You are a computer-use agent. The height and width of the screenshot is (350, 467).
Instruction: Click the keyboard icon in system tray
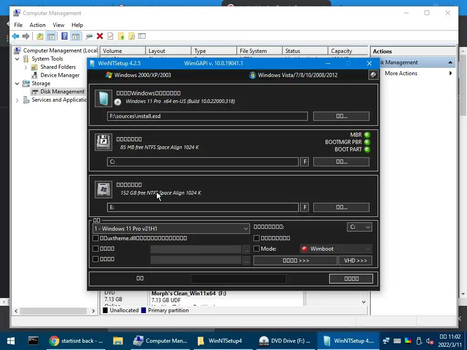click(x=397, y=341)
